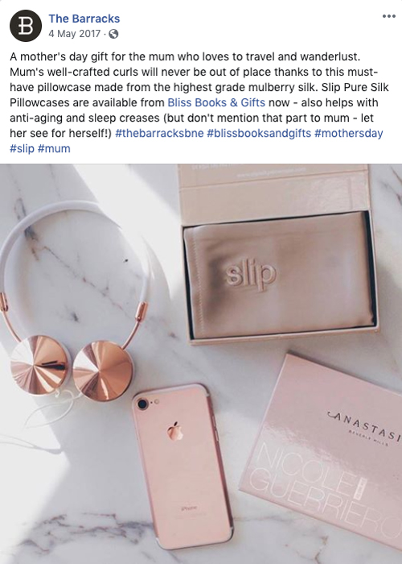Screen dimensions: 402x564
Task: Open the #mothersday hashtag
Action: pyautogui.click(x=348, y=134)
